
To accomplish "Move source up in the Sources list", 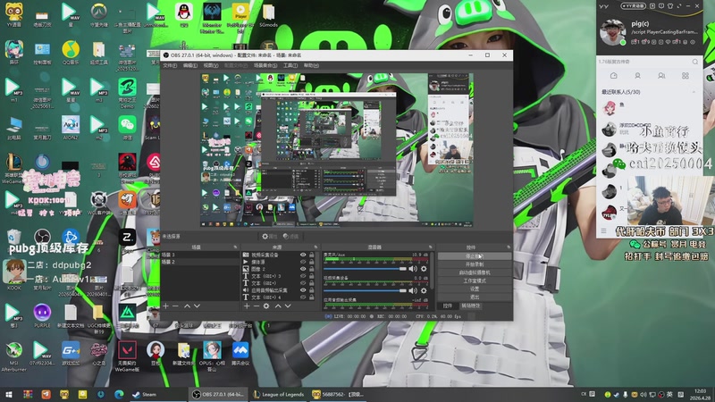I will point(278,306).
